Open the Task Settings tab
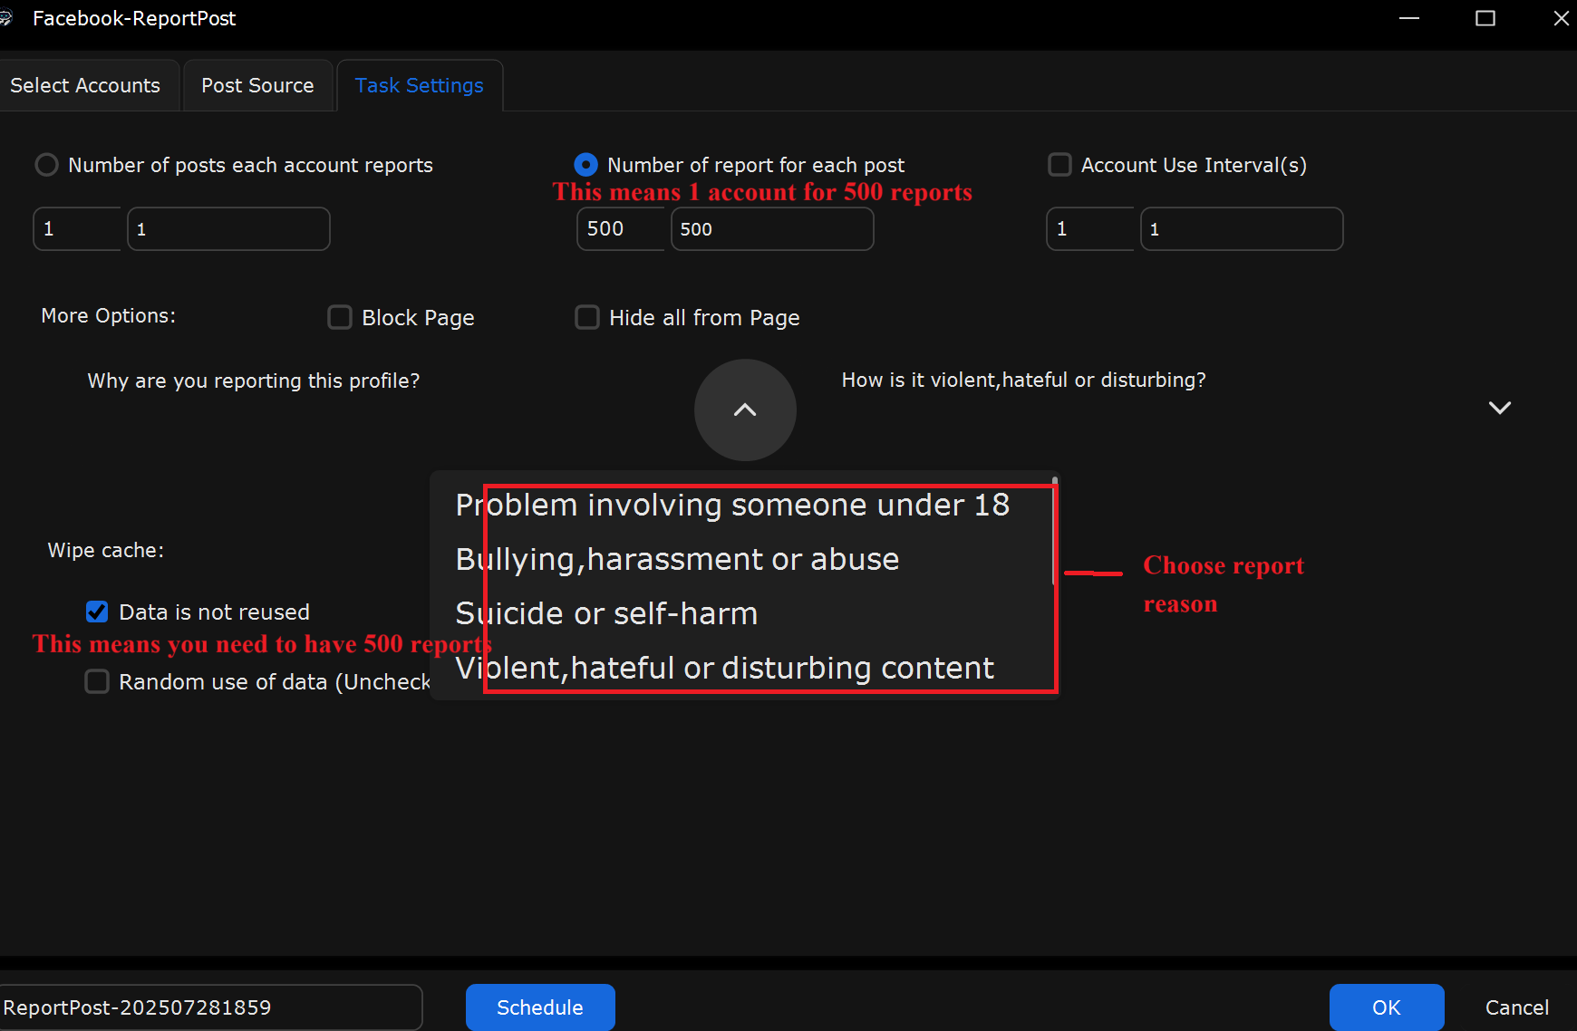 (420, 85)
